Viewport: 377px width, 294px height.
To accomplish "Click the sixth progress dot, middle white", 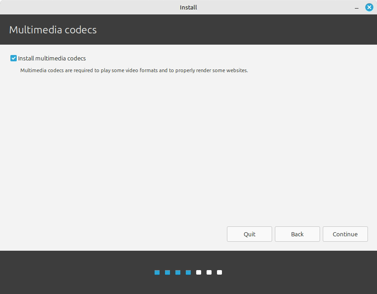I will [x=209, y=272].
